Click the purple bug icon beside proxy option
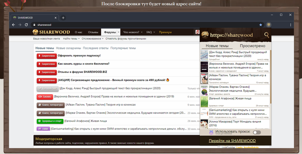 tap(211, 132)
